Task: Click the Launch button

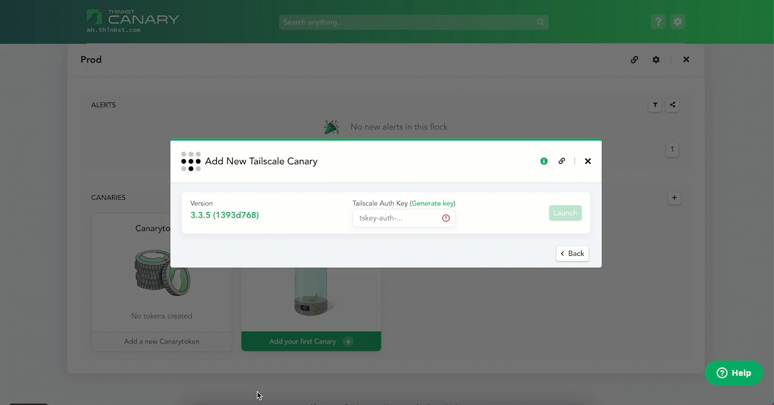Action: tap(565, 213)
